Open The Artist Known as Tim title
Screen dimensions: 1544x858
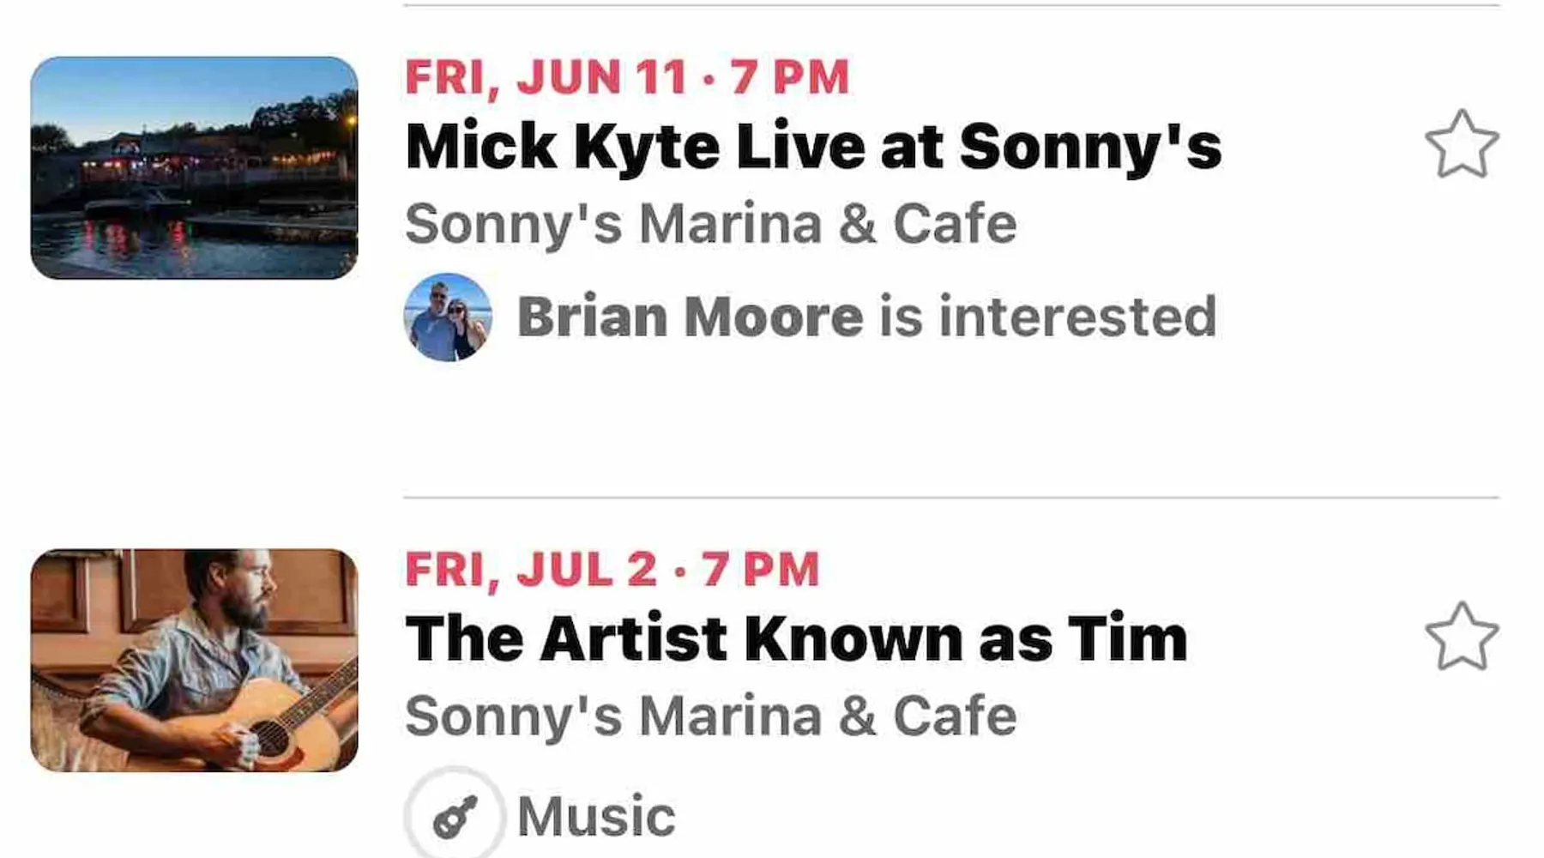(796, 639)
